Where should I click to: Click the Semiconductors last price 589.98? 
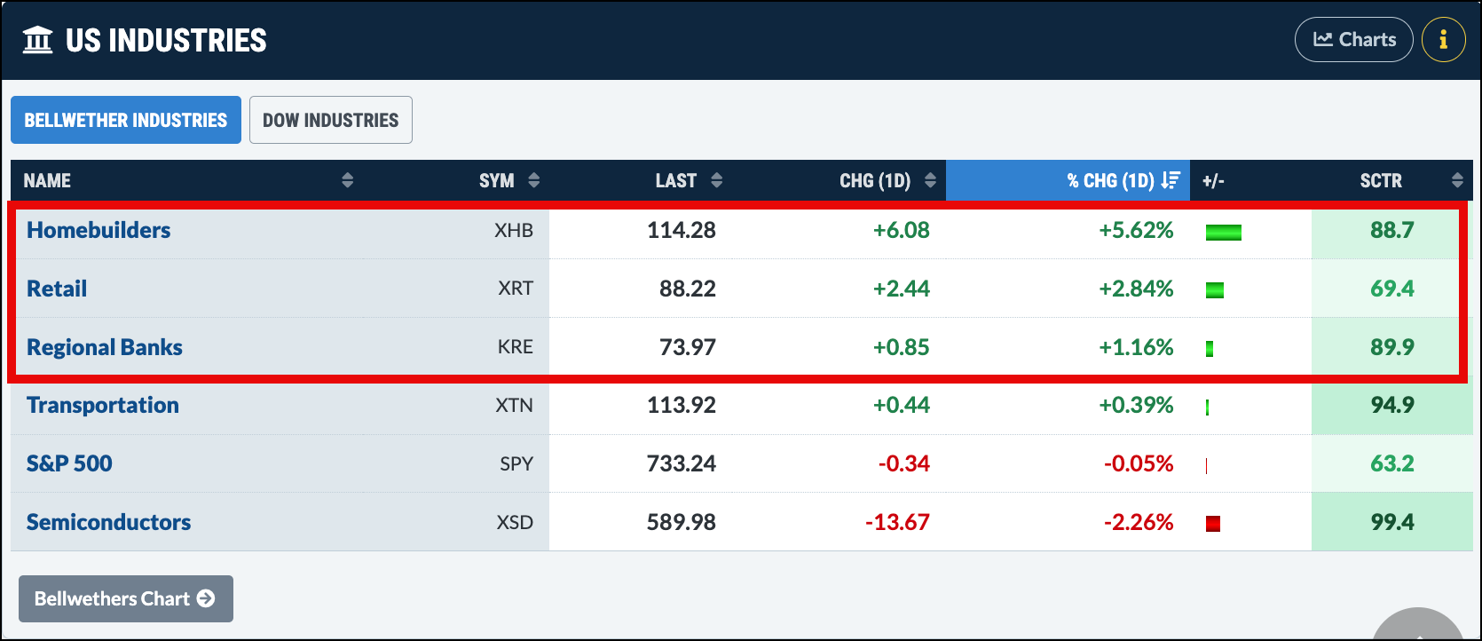pos(682,522)
